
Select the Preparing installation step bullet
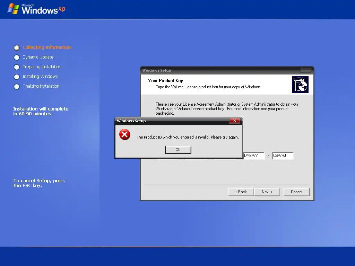pyautogui.click(x=17, y=67)
